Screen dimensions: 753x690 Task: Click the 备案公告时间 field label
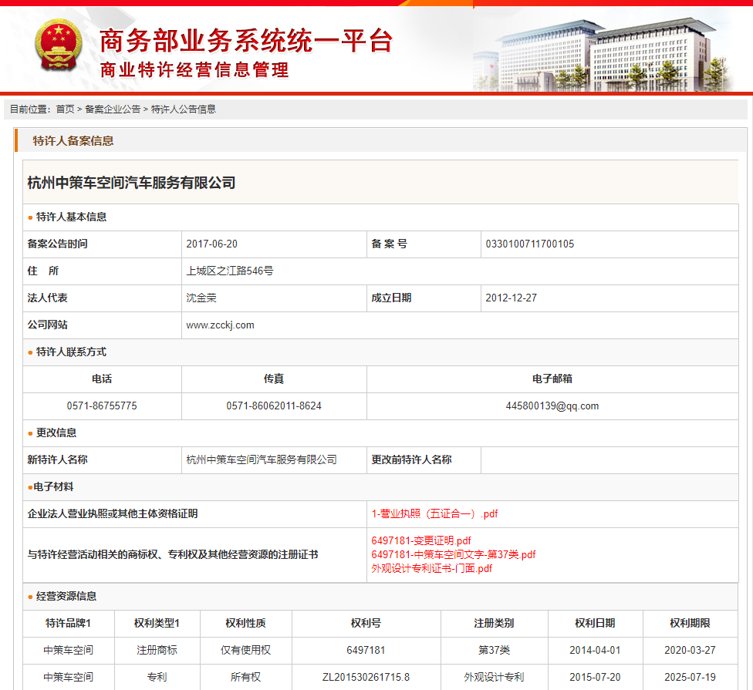[58, 244]
